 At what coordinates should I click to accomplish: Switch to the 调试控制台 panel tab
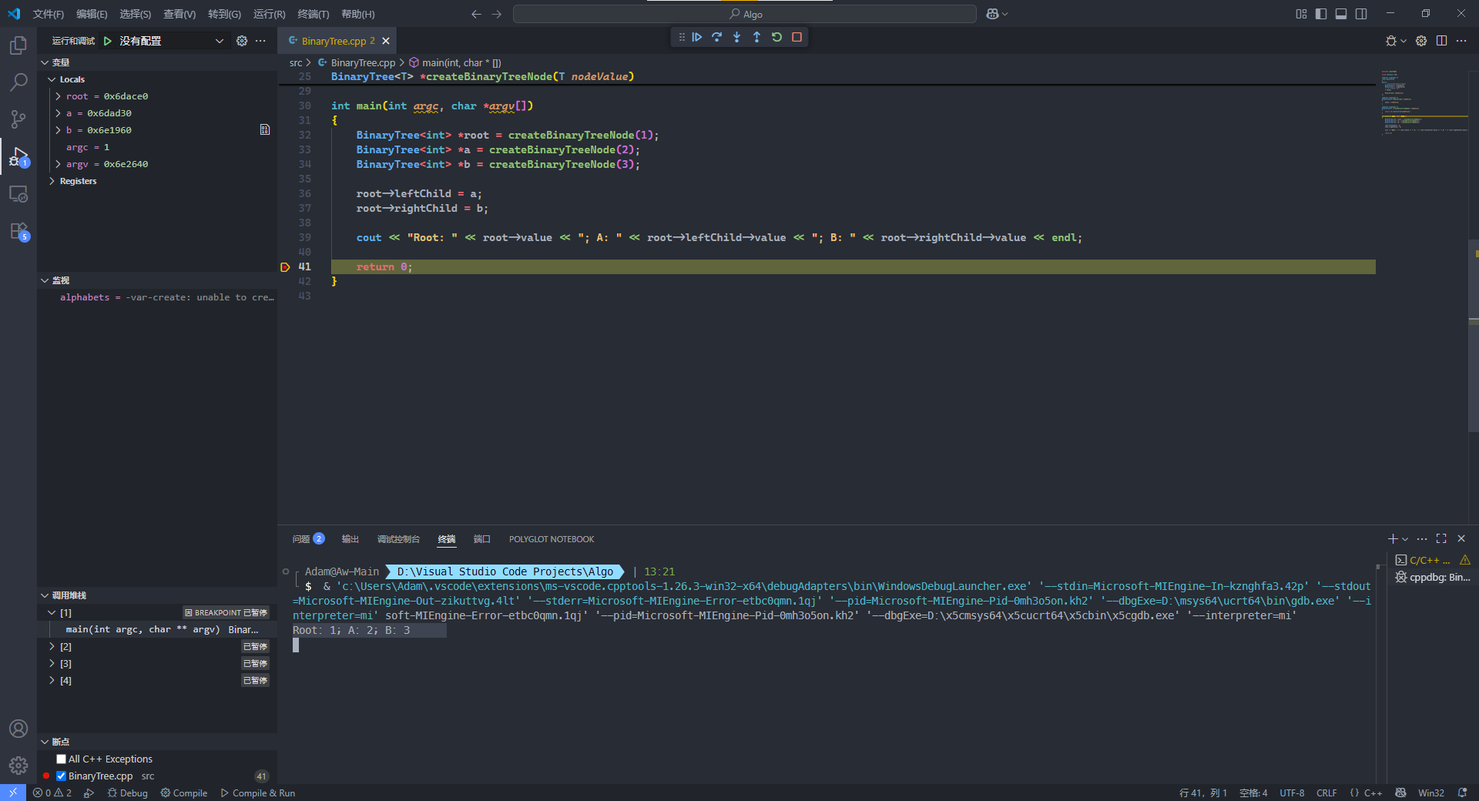coord(398,539)
